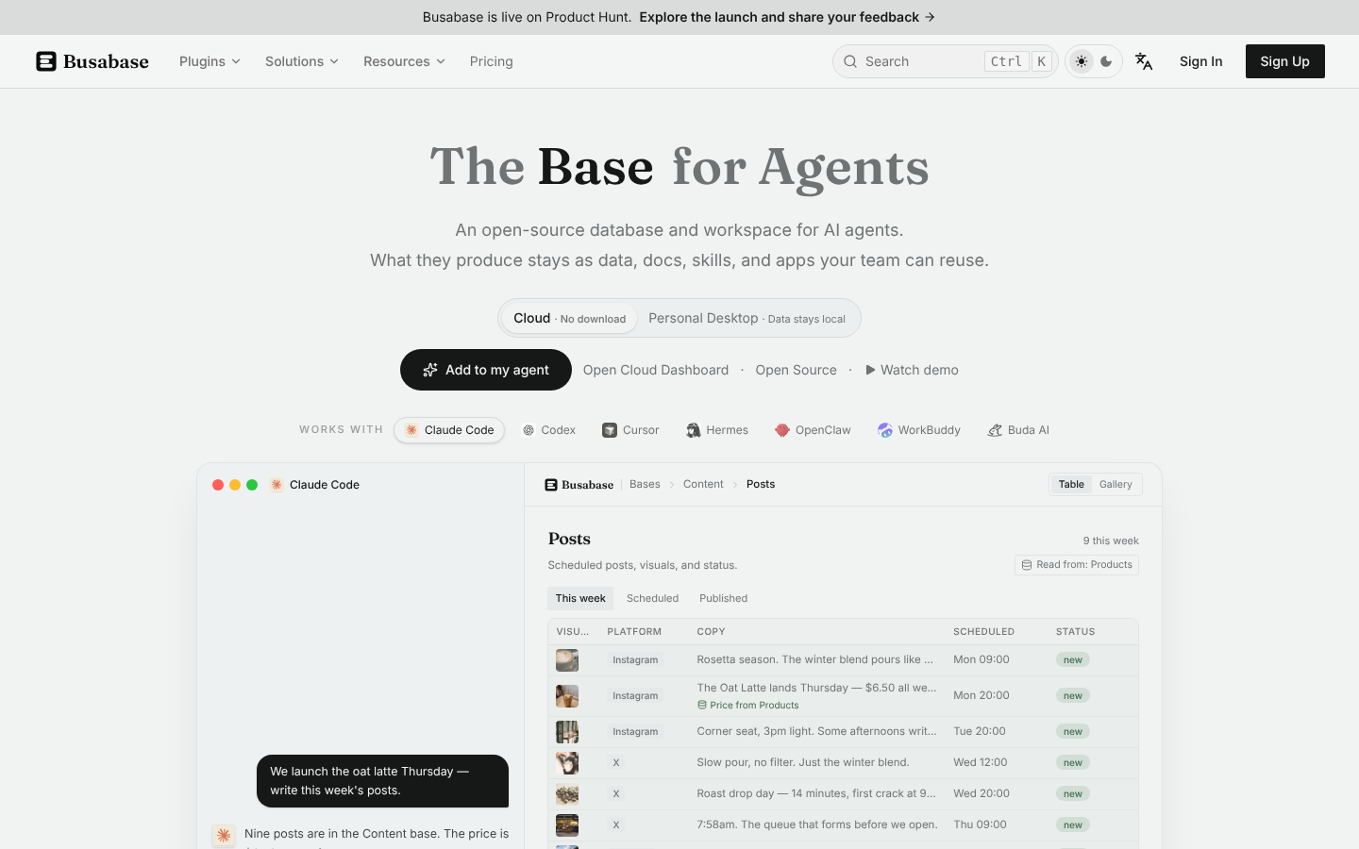The image size is (1359, 849).
Task: Click the Rosetta season post thumbnail
Action: (567, 660)
